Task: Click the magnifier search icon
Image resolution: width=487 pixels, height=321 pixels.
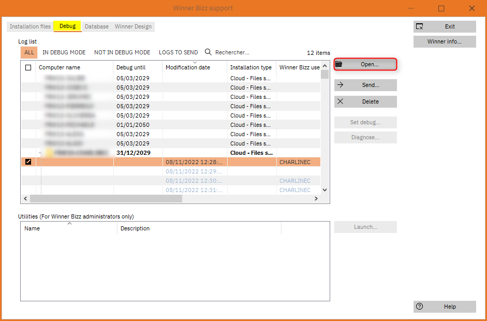Action: pos(208,52)
